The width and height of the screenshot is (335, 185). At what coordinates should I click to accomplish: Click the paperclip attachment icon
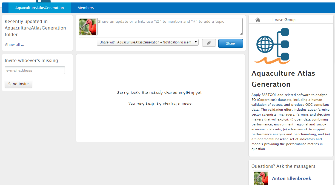pos(209,43)
